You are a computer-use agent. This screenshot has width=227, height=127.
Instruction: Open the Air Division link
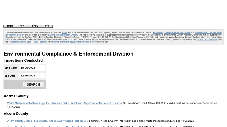pyautogui.click(x=158, y=32)
